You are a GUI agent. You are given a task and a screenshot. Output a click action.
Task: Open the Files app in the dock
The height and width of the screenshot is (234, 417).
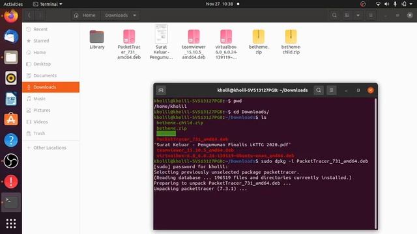click(11, 57)
